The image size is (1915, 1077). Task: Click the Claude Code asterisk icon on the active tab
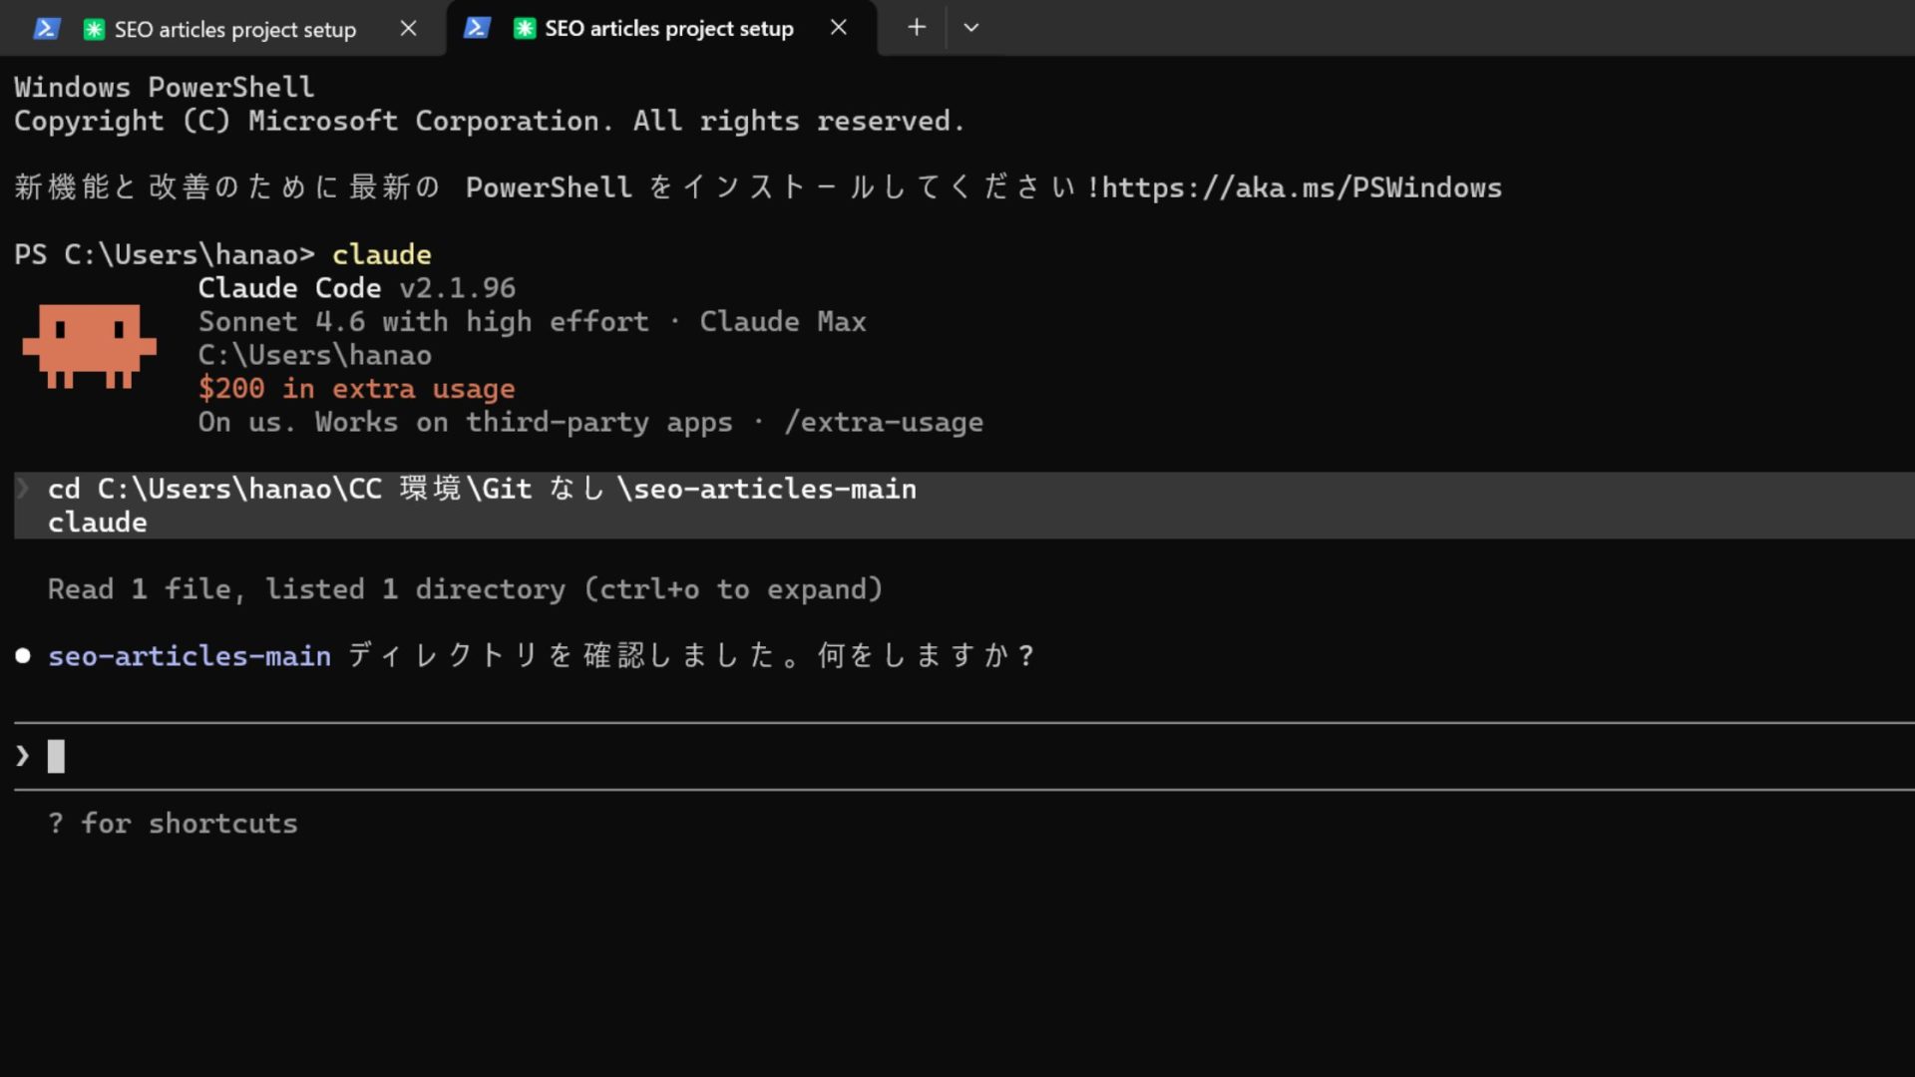tap(525, 29)
